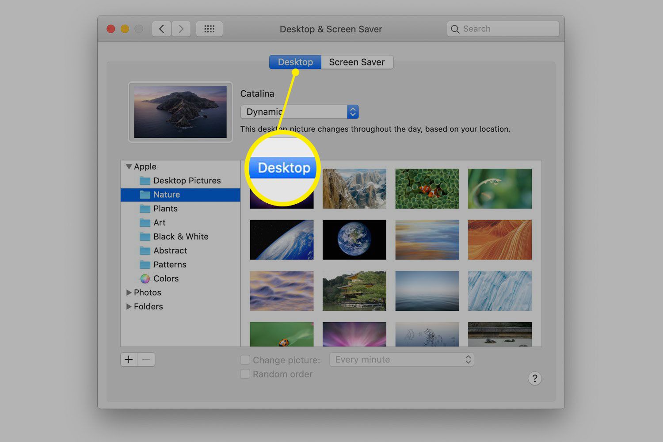The height and width of the screenshot is (442, 663).
Task: Open the Dynamic appearance dropdown
Action: click(300, 112)
